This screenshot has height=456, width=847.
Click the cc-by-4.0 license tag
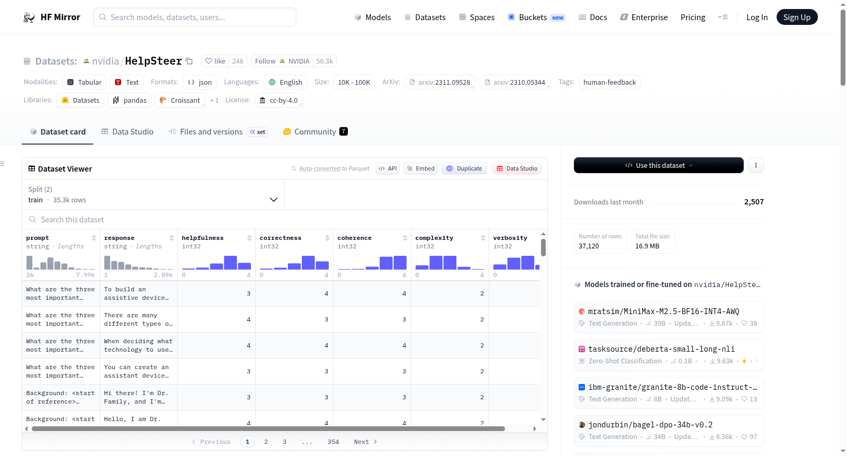click(278, 100)
